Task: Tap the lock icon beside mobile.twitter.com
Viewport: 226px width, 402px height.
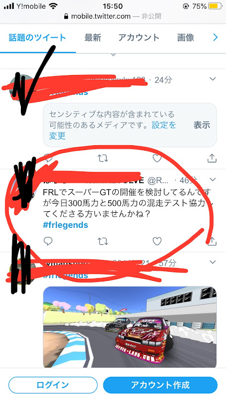Action: click(66, 17)
